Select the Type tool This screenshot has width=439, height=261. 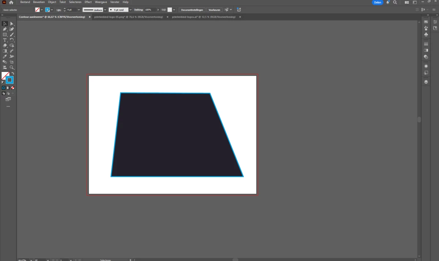tap(5, 40)
